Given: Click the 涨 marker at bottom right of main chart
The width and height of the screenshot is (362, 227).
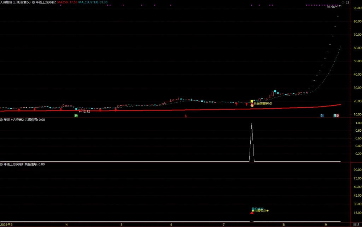Looking at the screenshot, I should click(x=338, y=115).
